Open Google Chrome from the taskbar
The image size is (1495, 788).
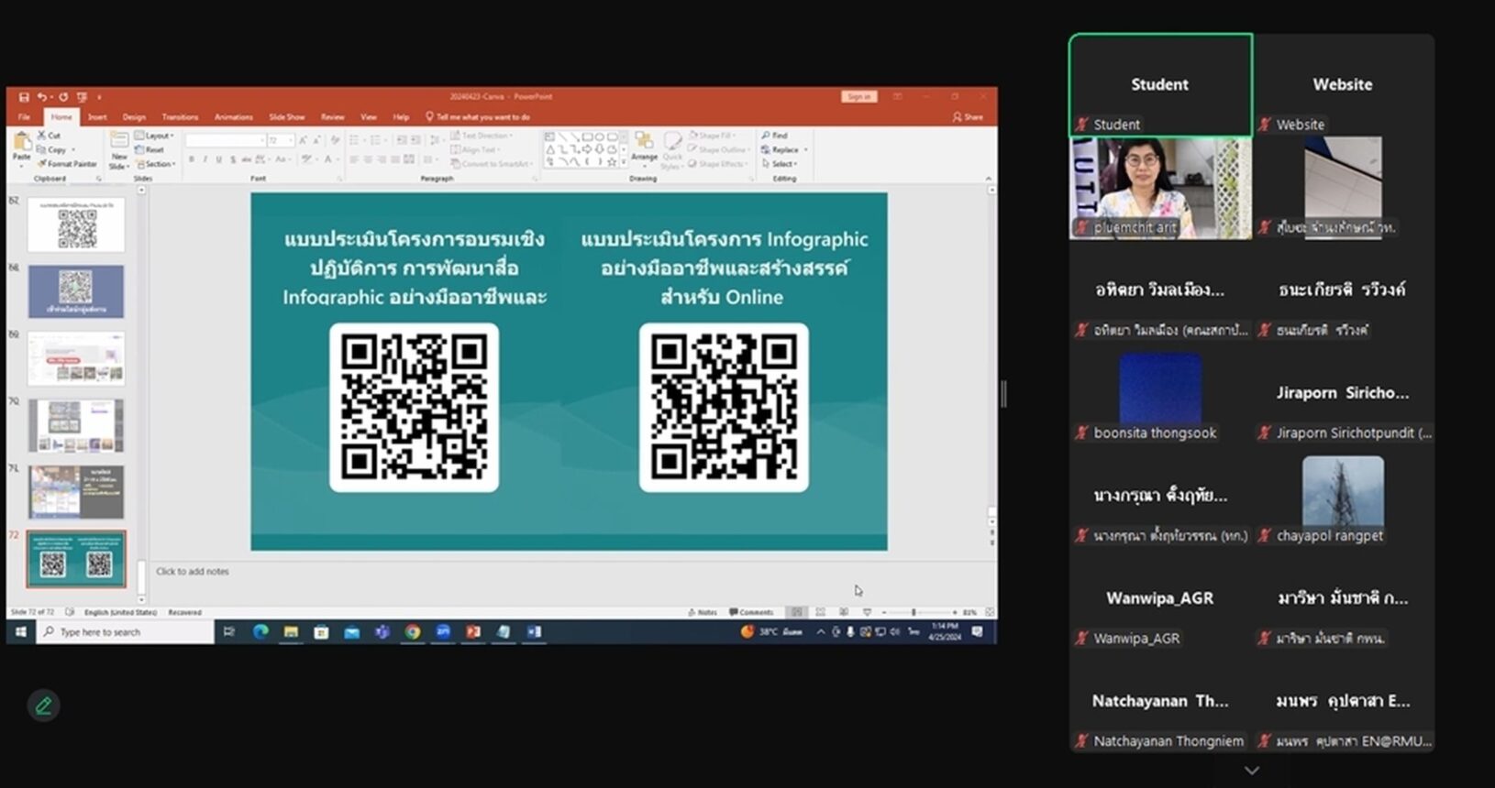pos(413,631)
